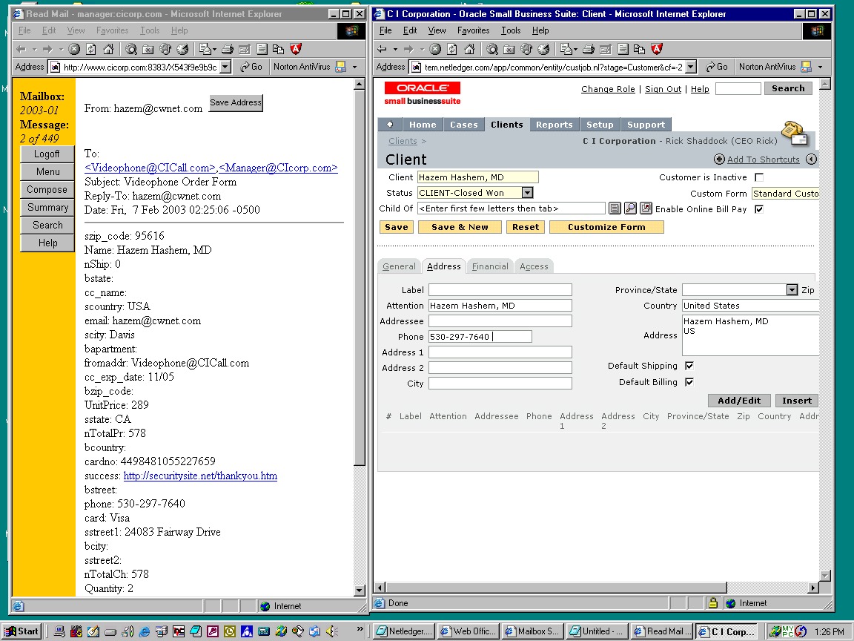Click the Oracle search text box
The height and width of the screenshot is (641, 854).
click(738, 88)
